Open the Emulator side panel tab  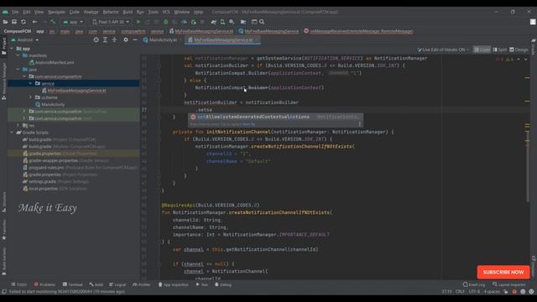[534, 265]
